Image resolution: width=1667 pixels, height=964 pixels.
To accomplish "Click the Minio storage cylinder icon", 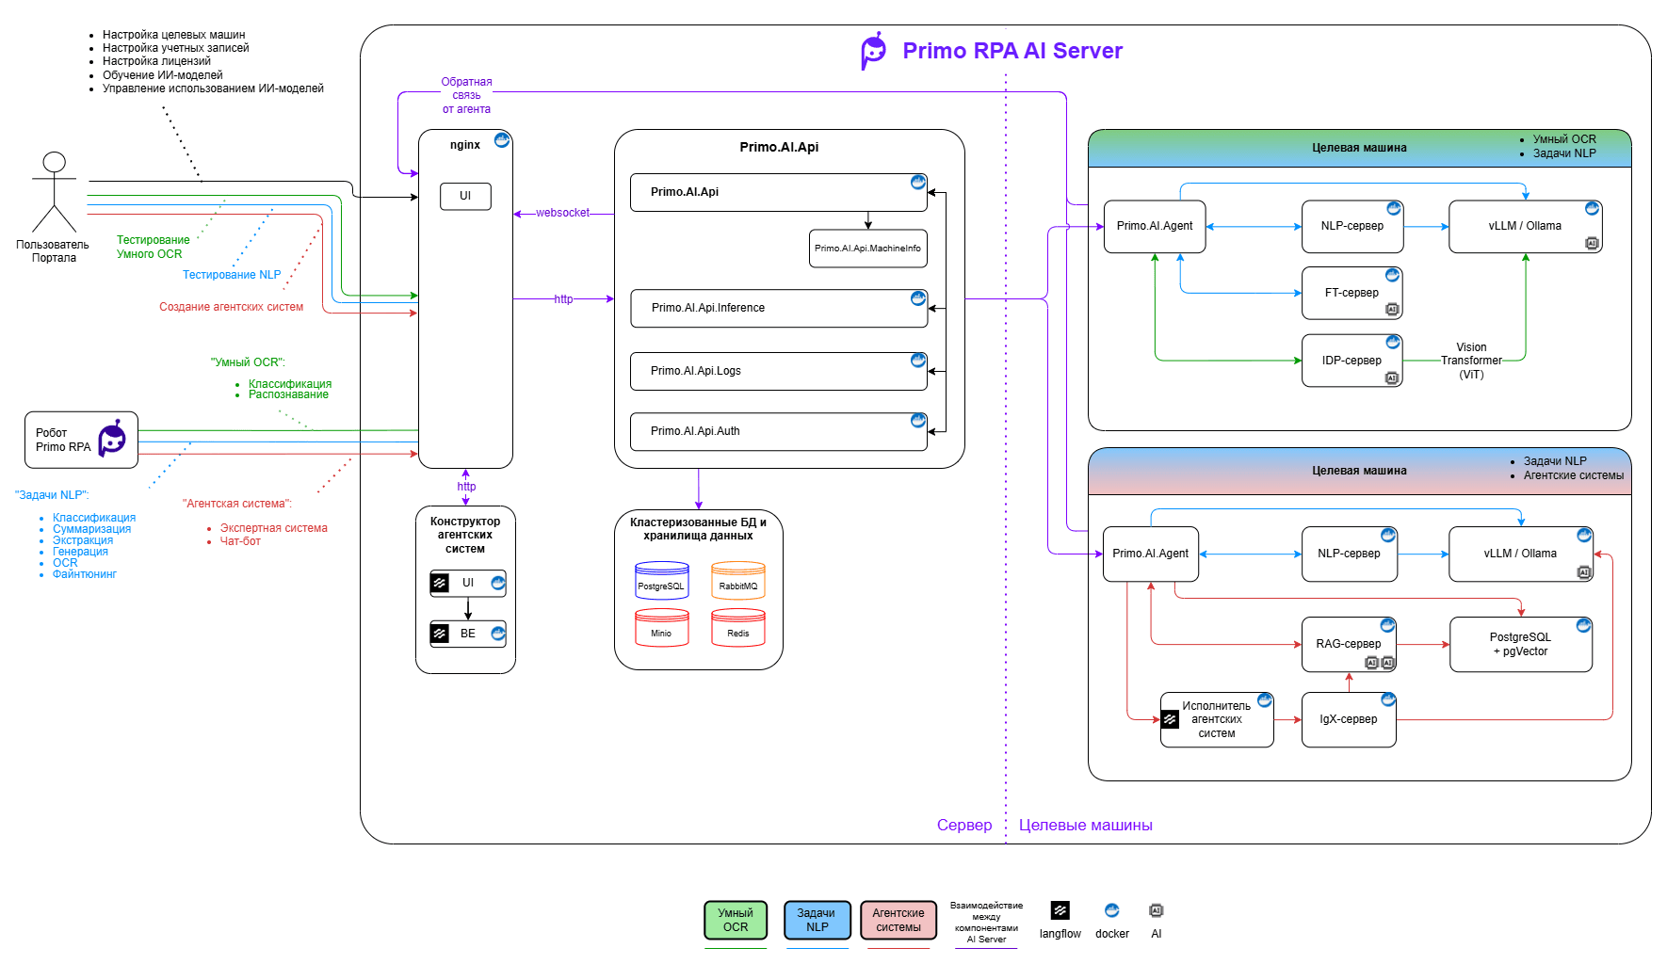I will pyautogui.click(x=661, y=628).
